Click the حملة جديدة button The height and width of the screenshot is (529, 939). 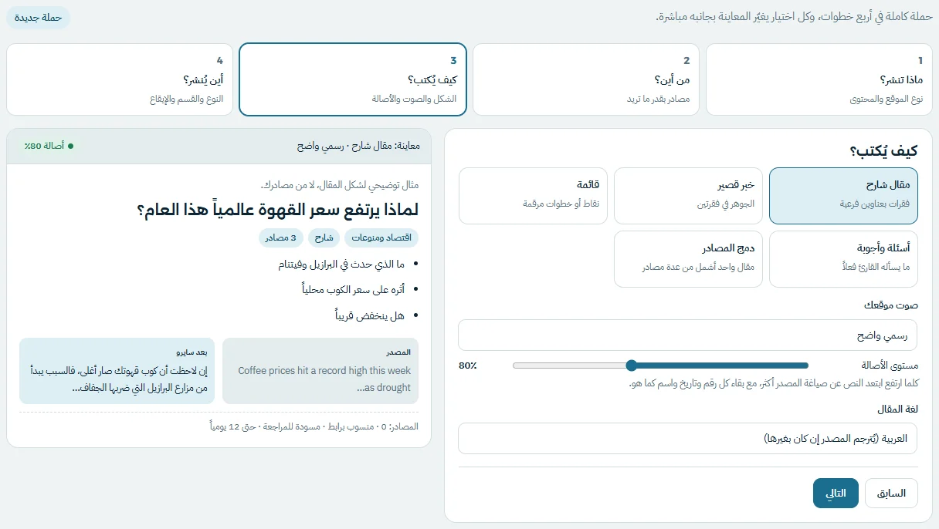click(38, 17)
